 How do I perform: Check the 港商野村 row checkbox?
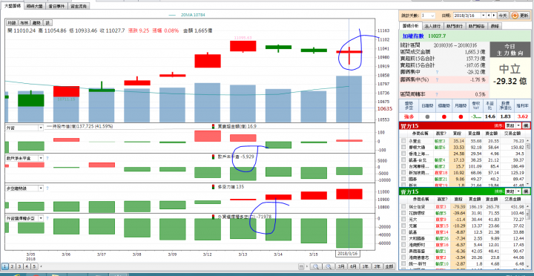(403, 245)
